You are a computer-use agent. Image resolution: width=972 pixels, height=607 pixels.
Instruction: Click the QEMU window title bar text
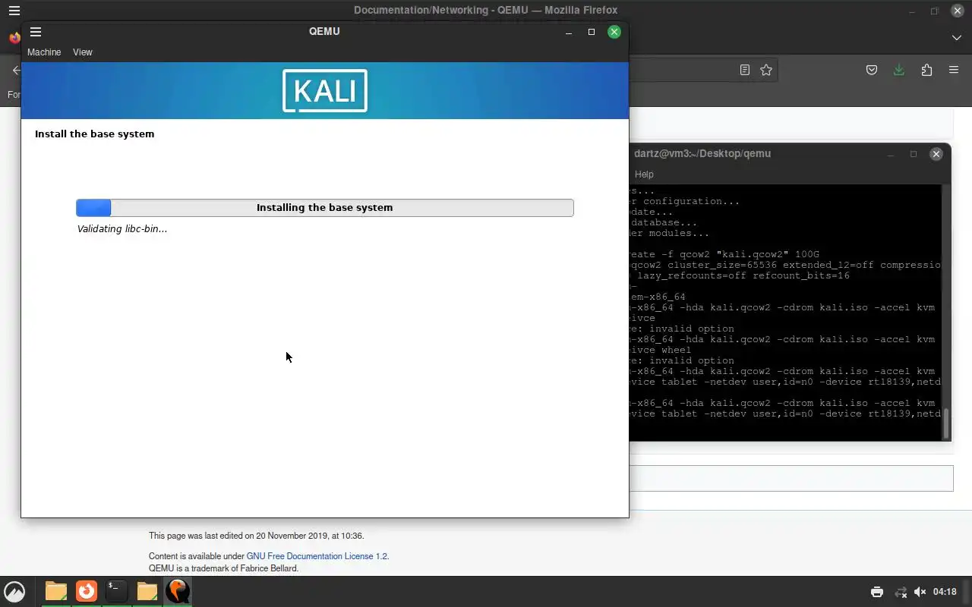point(324,31)
